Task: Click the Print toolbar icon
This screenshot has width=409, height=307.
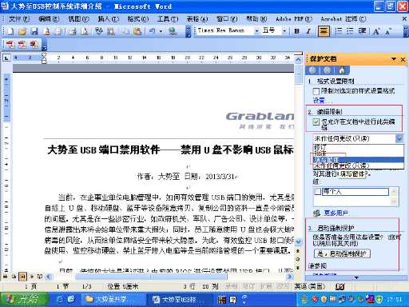Action: click(x=73, y=31)
